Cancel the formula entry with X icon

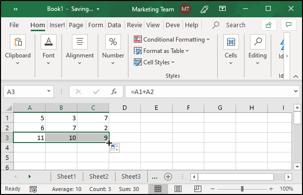pyautogui.click(x=78, y=92)
